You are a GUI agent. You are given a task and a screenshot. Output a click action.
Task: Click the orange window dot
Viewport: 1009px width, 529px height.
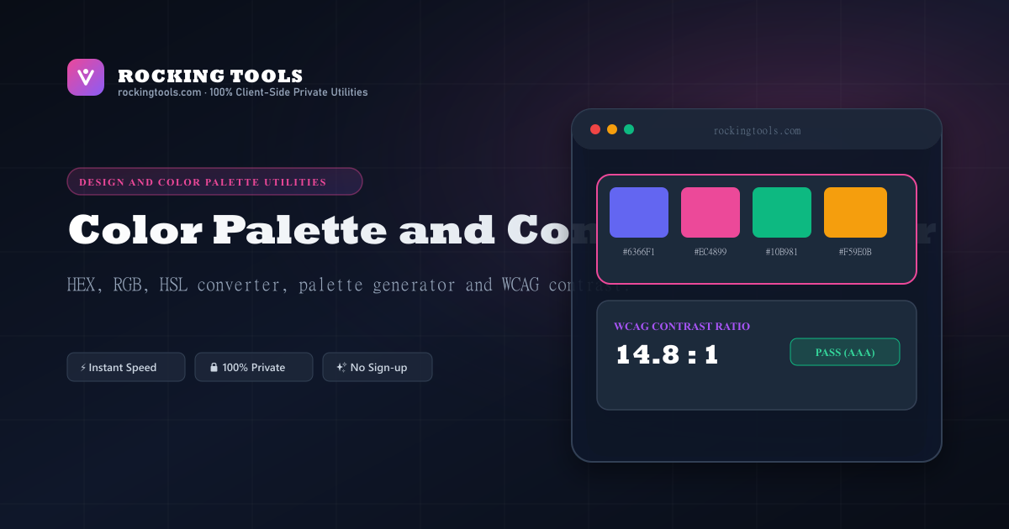pos(612,129)
